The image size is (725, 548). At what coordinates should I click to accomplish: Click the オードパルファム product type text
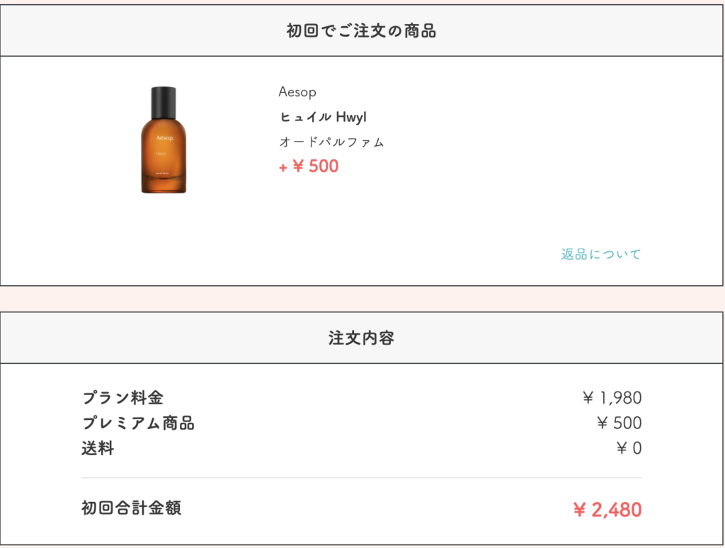[331, 142]
